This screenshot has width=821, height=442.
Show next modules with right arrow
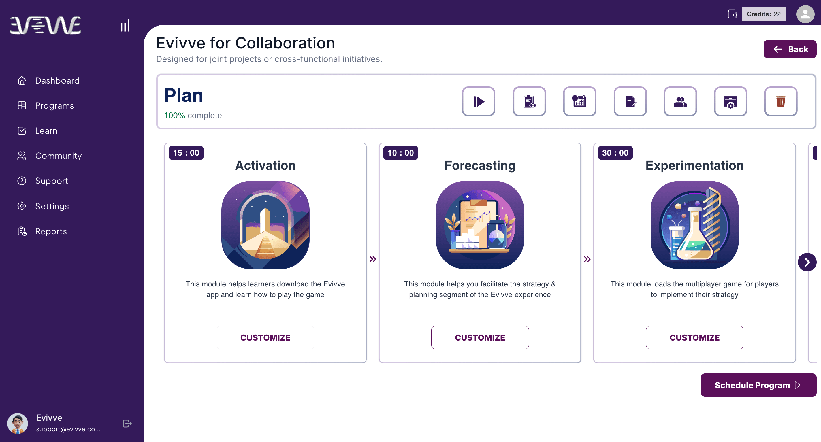[807, 262]
